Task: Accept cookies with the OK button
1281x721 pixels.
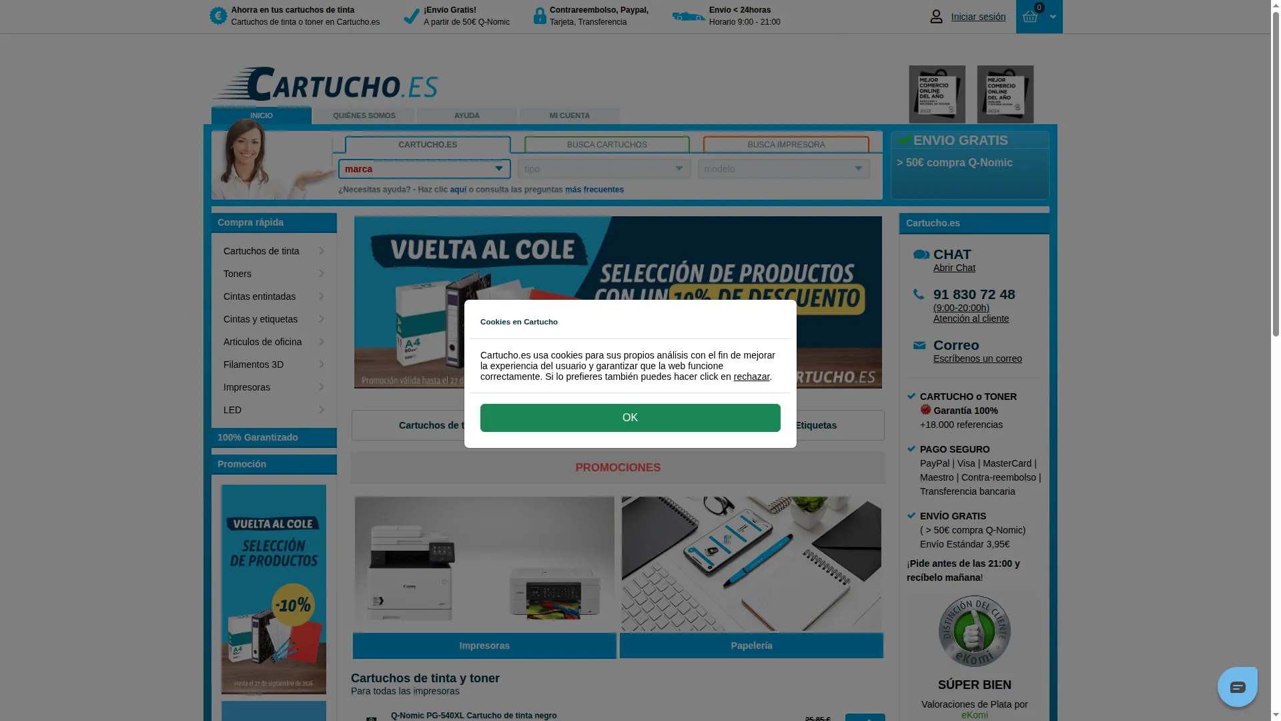Action: point(630,418)
